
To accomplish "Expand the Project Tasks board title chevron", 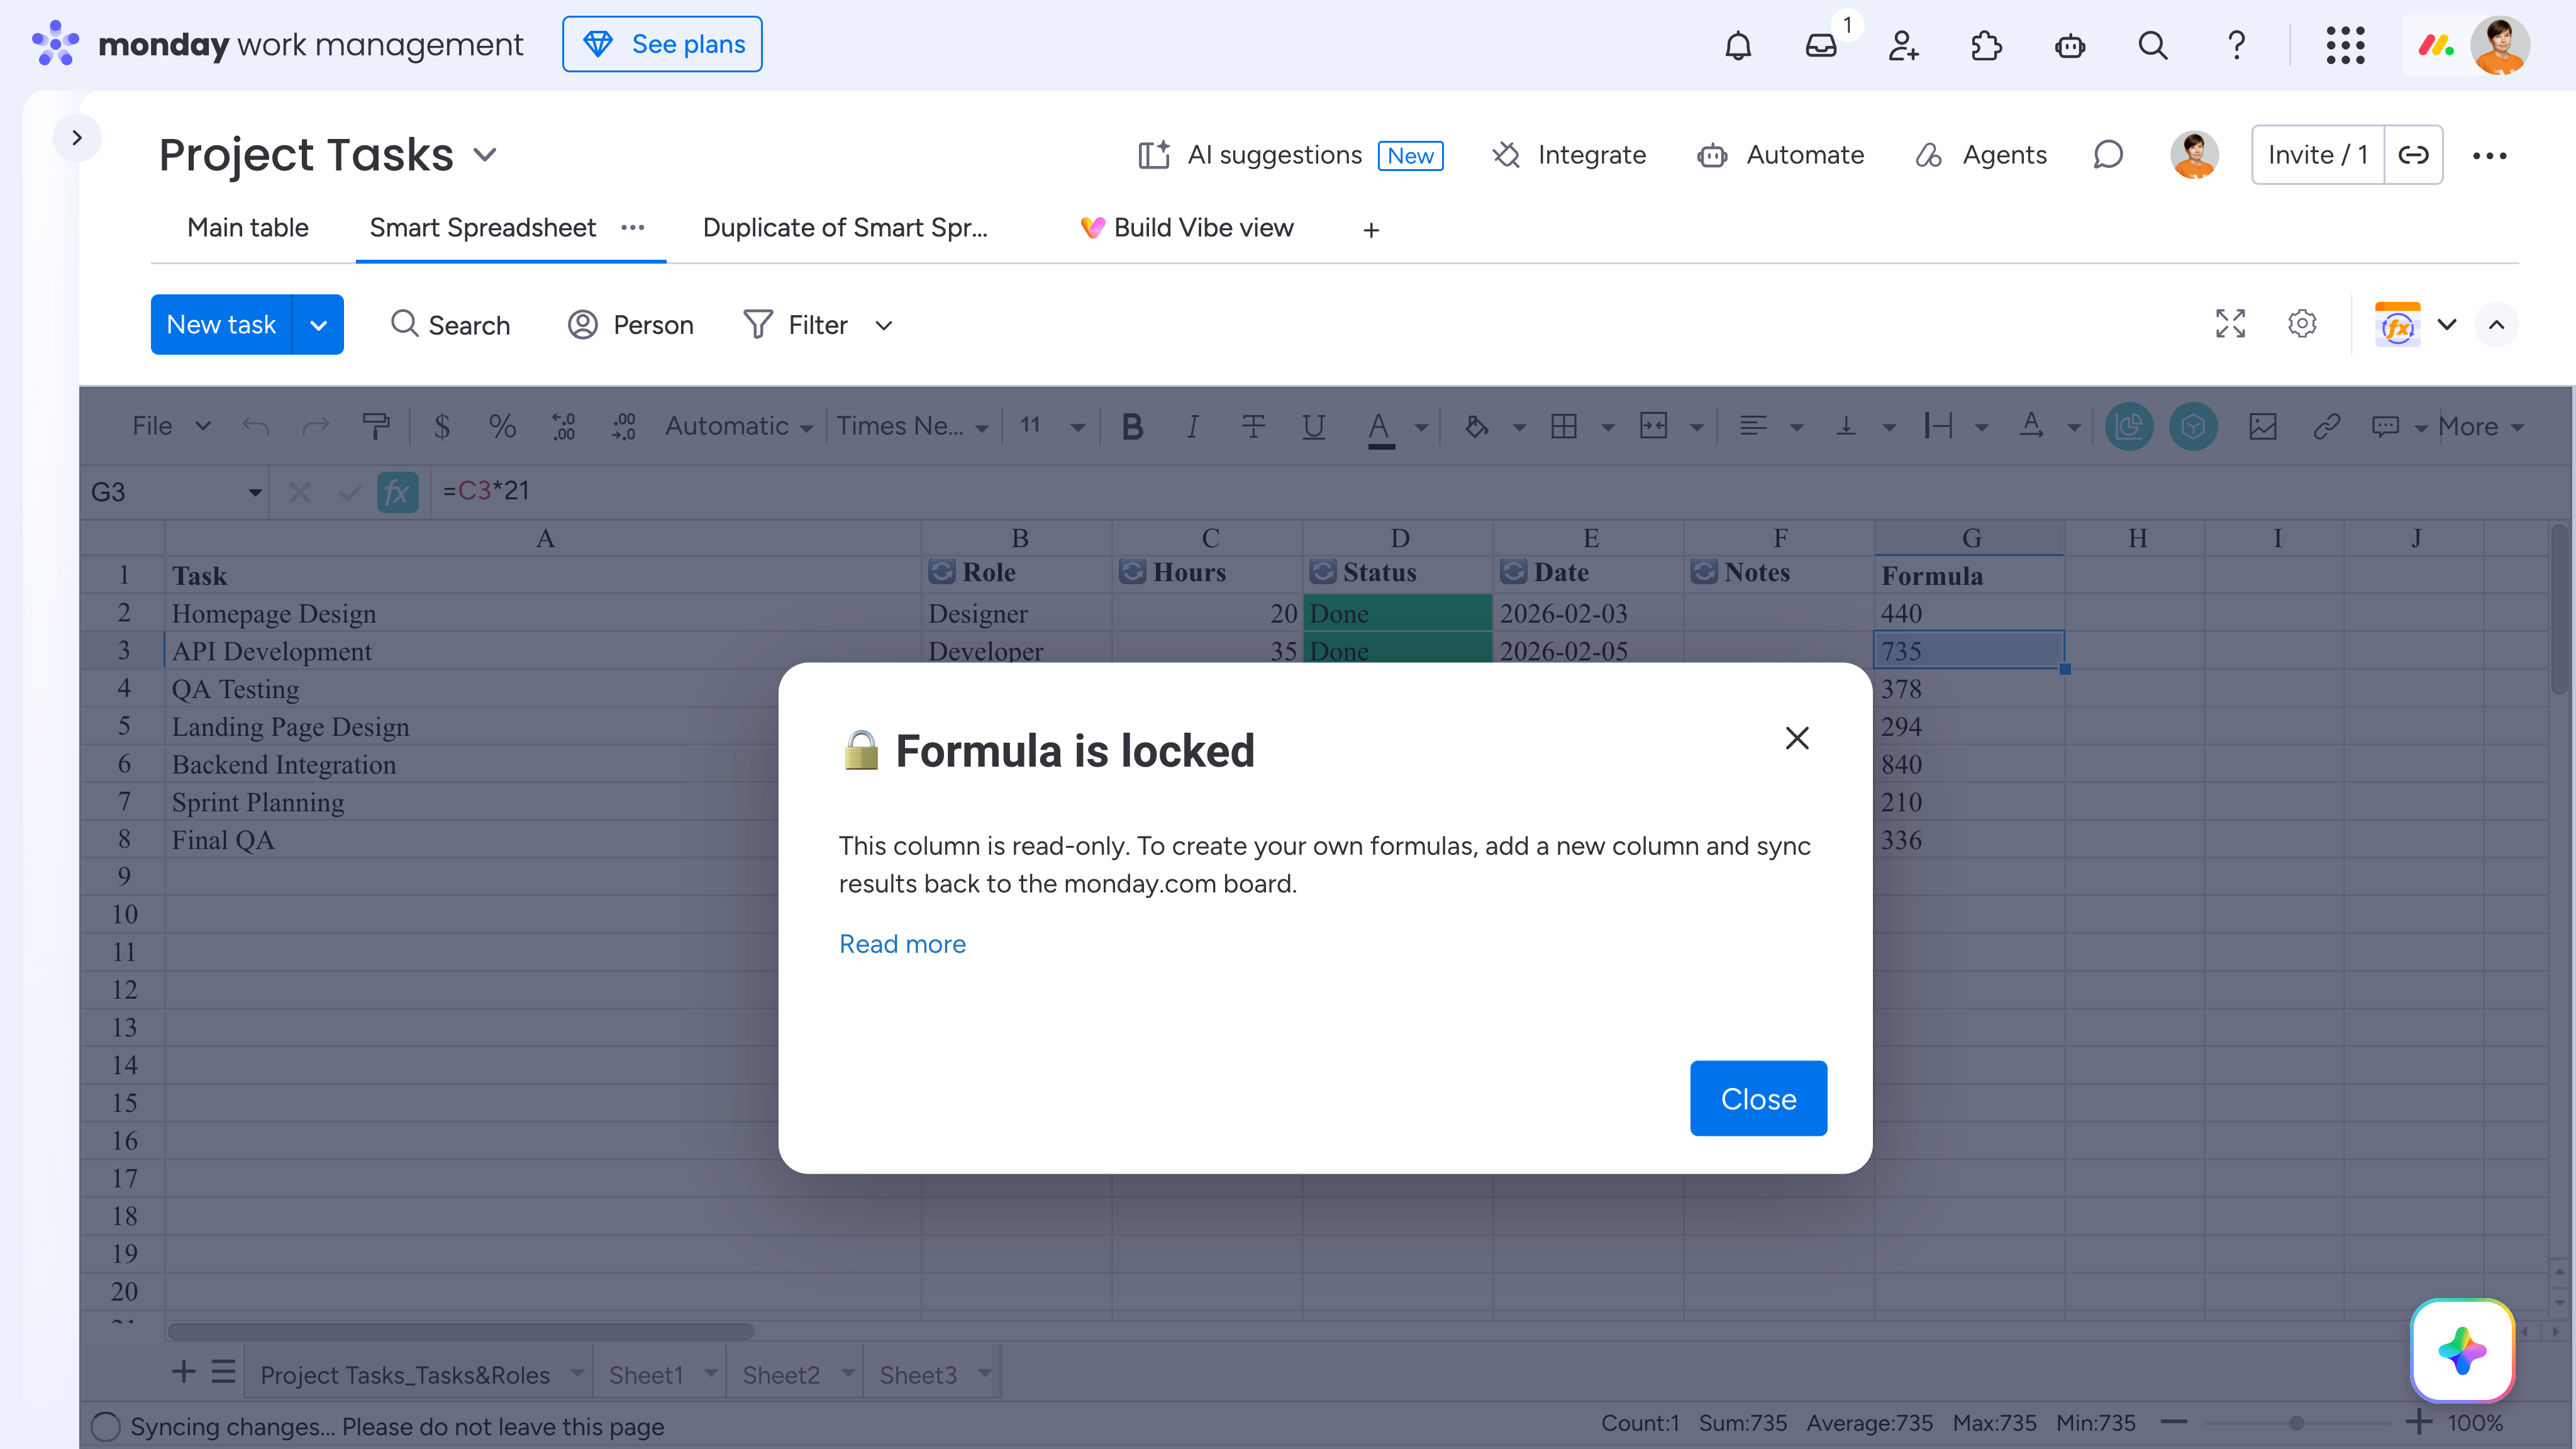I will point(485,155).
